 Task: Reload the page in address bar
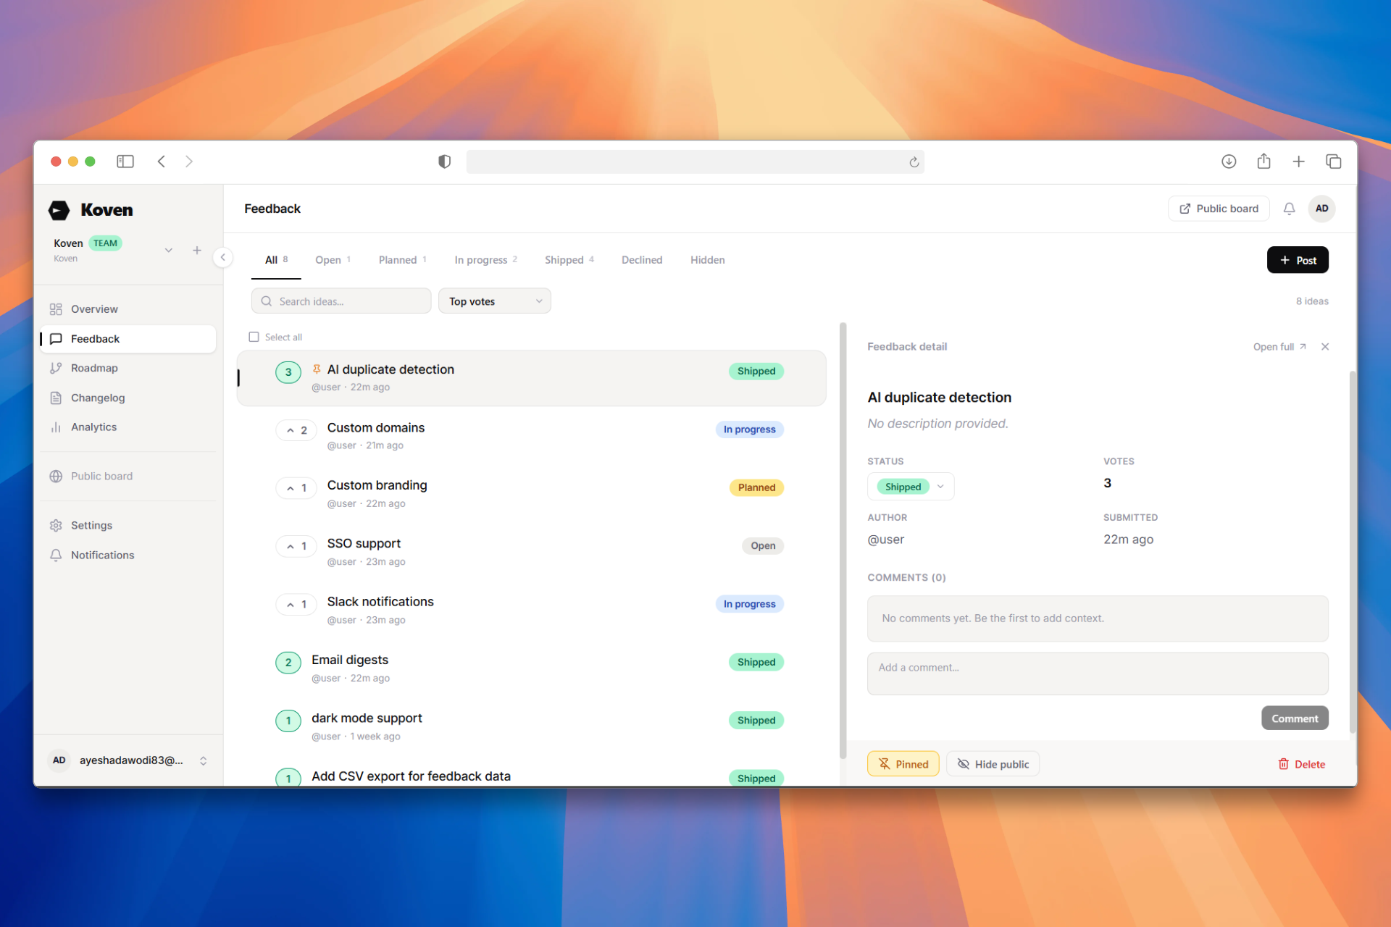pyautogui.click(x=914, y=162)
